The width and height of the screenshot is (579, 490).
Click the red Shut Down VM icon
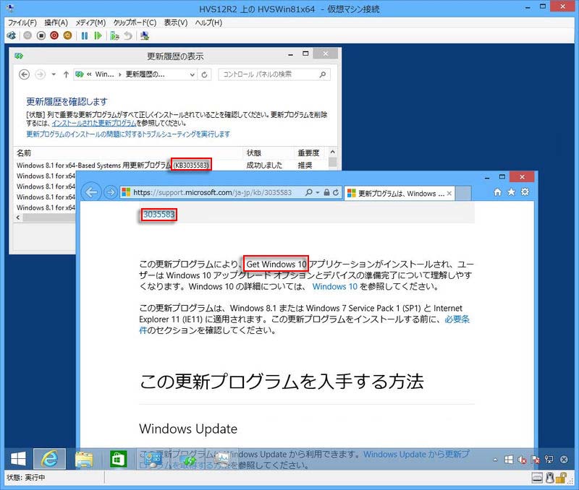point(54,35)
